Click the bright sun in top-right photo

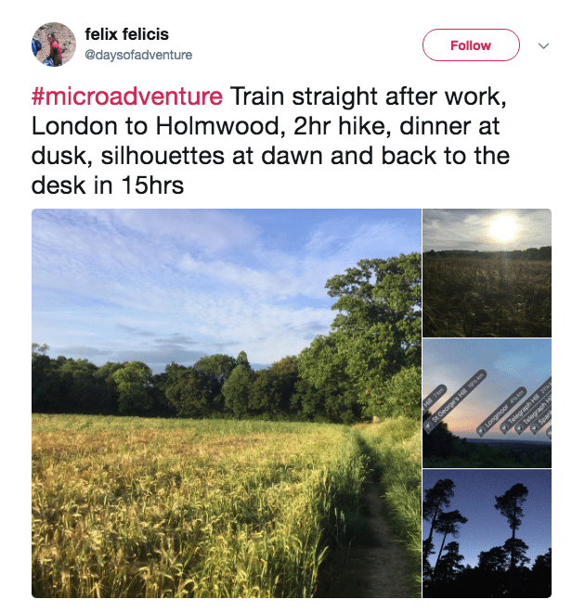tap(502, 228)
